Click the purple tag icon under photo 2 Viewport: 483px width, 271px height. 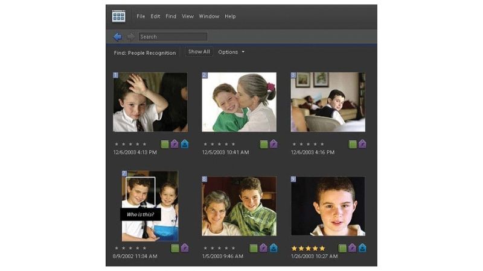coord(273,144)
